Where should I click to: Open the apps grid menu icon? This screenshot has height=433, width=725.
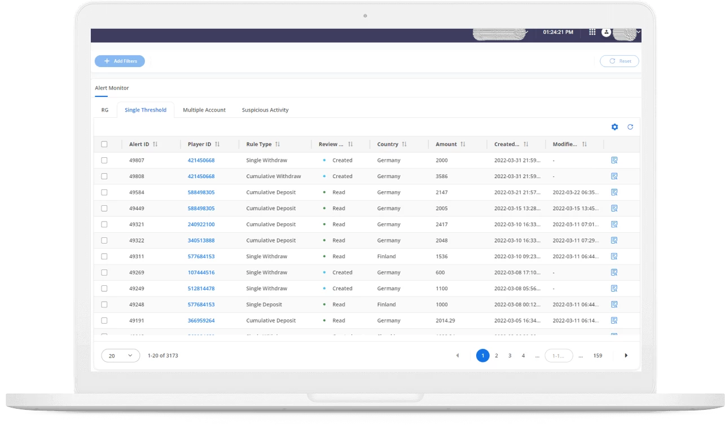[x=592, y=32]
